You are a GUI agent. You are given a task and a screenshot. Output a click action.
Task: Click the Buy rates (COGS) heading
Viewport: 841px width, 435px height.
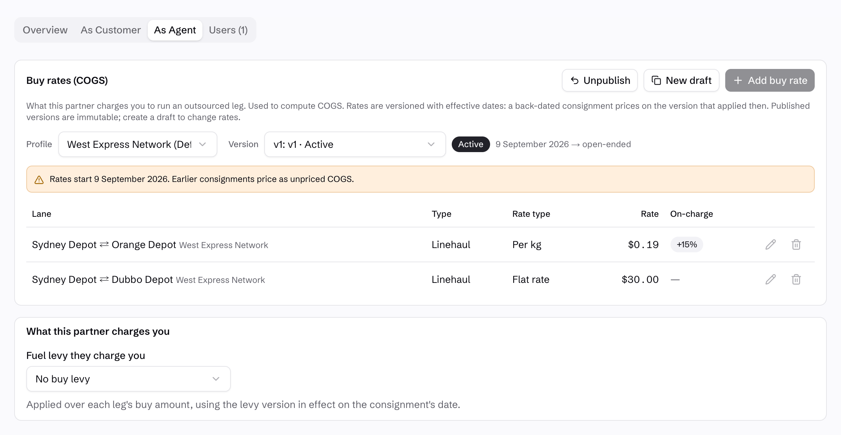pyautogui.click(x=67, y=80)
